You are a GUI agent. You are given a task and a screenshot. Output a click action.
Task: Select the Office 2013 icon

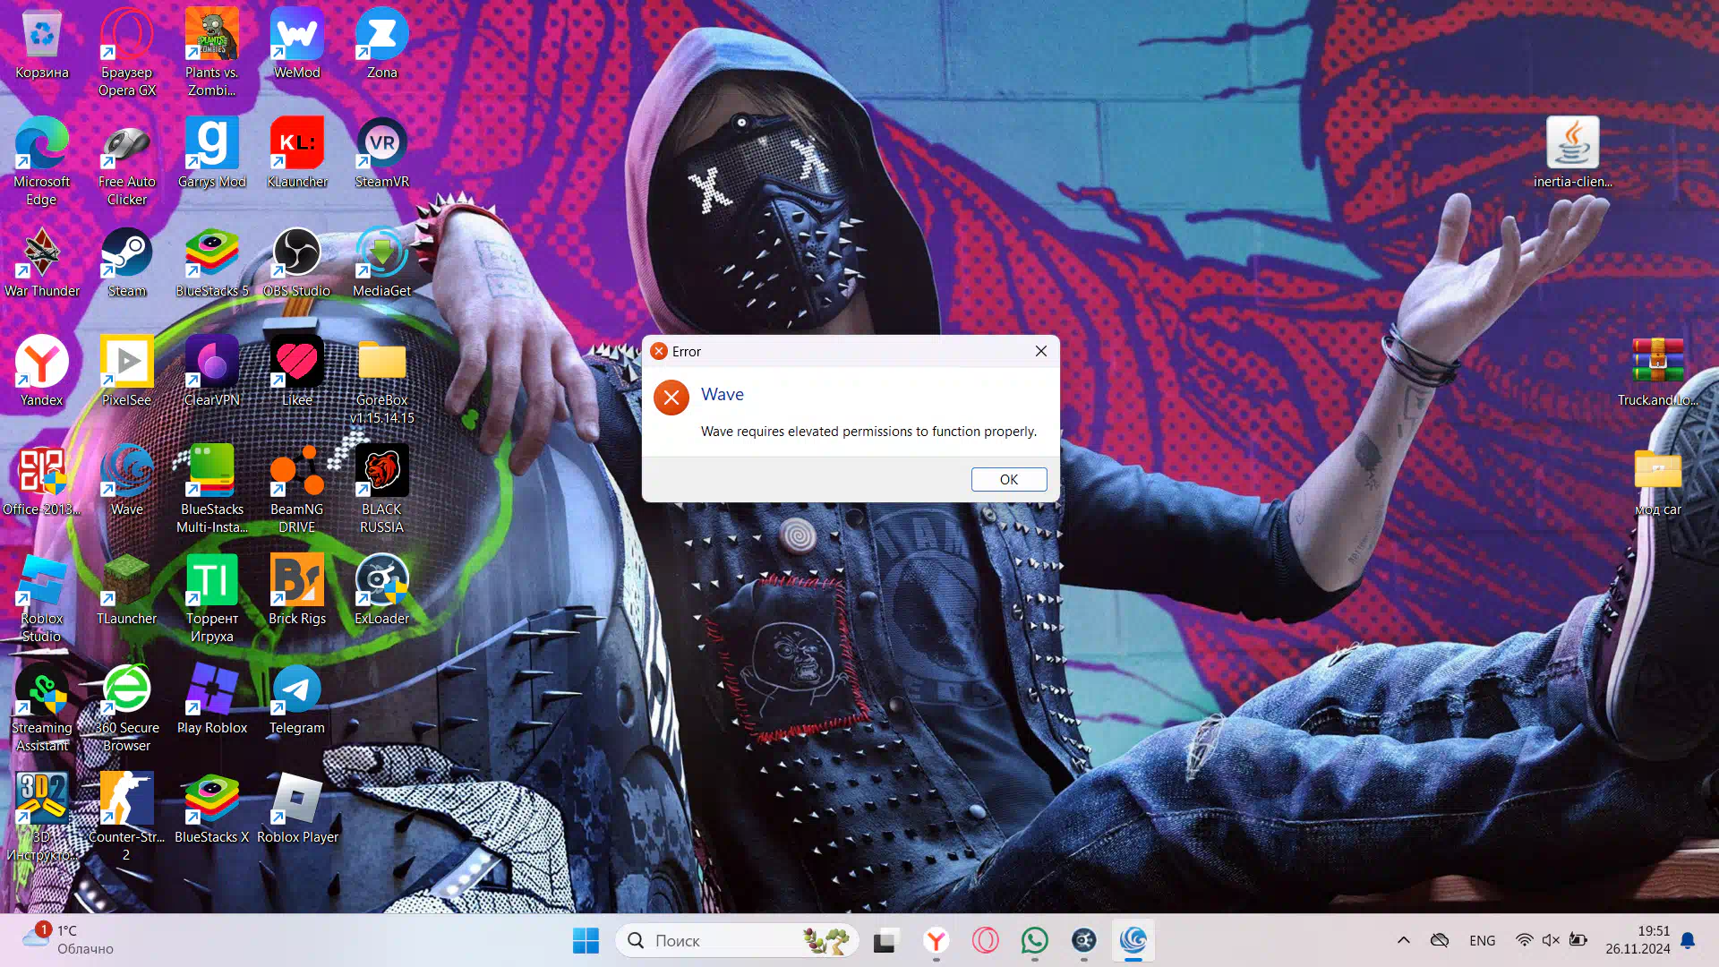coord(42,480)
